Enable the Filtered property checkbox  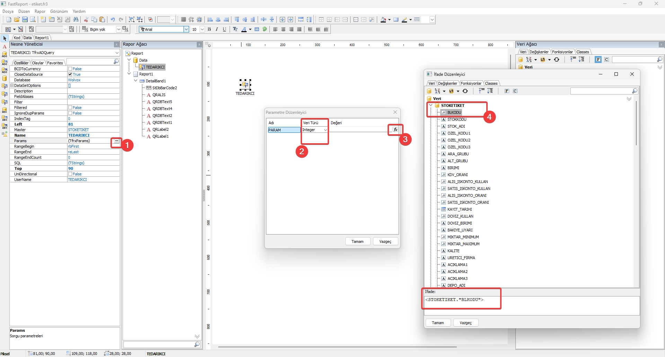click(70, 108)
